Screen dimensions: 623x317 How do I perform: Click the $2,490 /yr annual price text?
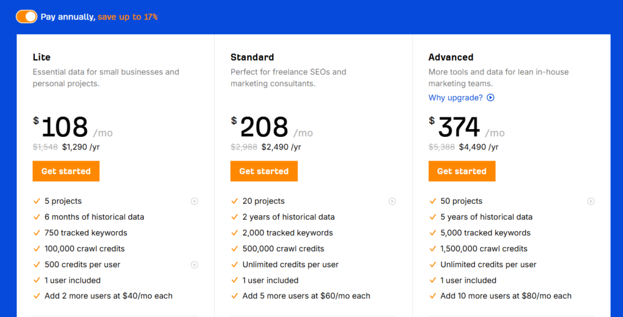[281, 147]
